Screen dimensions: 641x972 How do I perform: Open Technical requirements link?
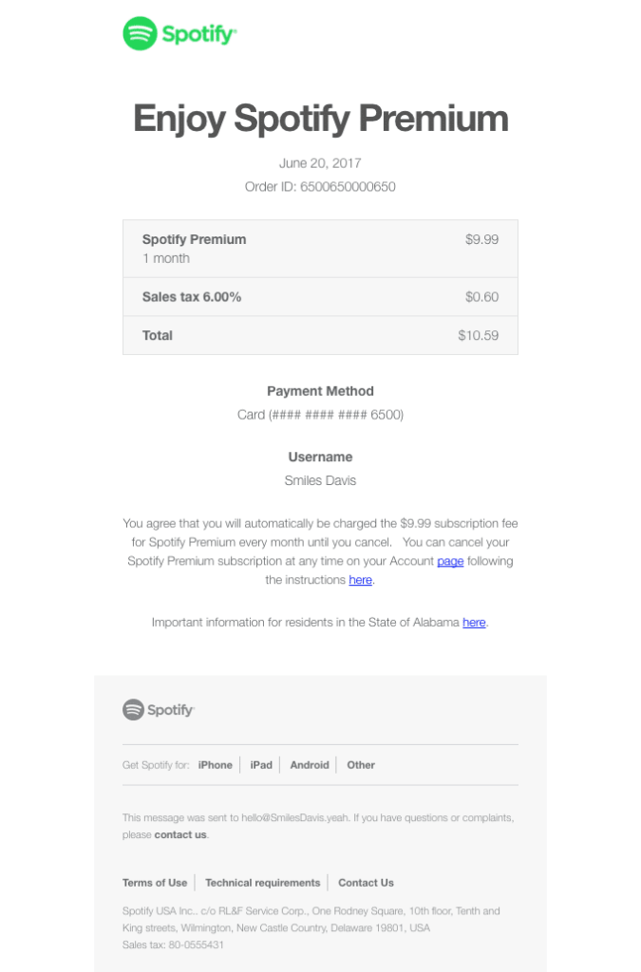[263, 883]
